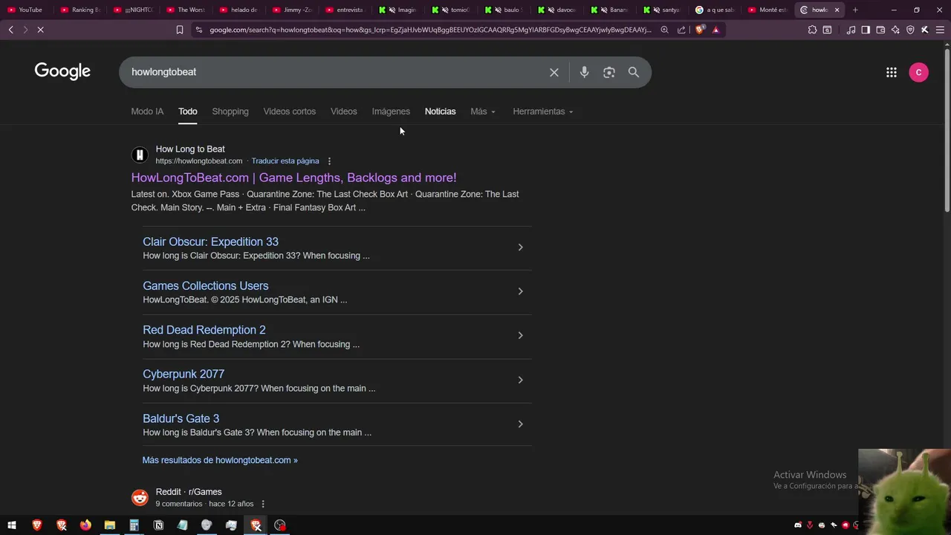
Task: Expand the Herramientas tools dropdown
Action: pos(543,111)
